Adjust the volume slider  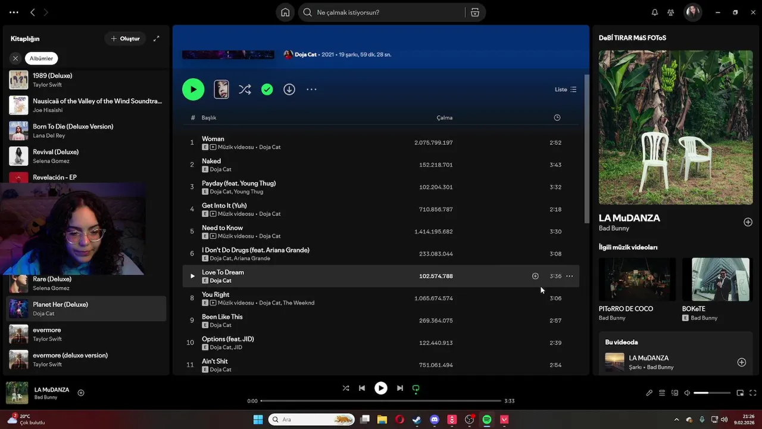coord(712,393)
